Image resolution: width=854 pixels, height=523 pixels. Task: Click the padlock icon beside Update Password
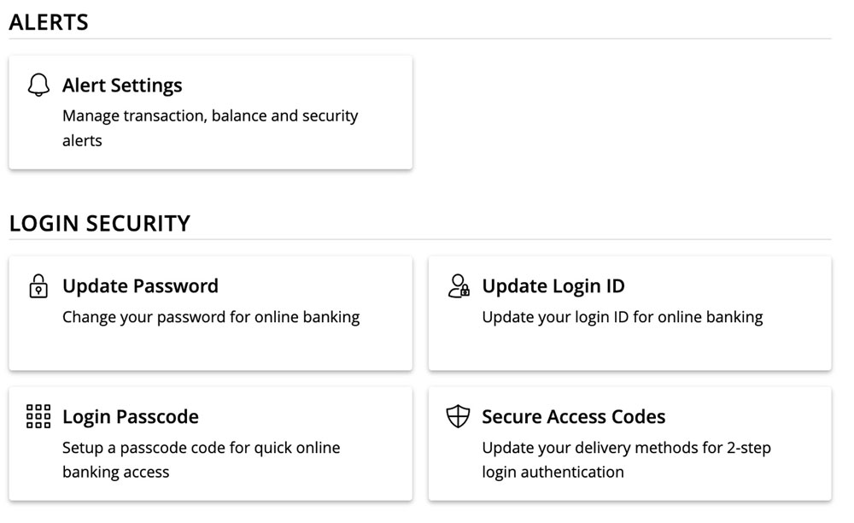click(38, 286)
